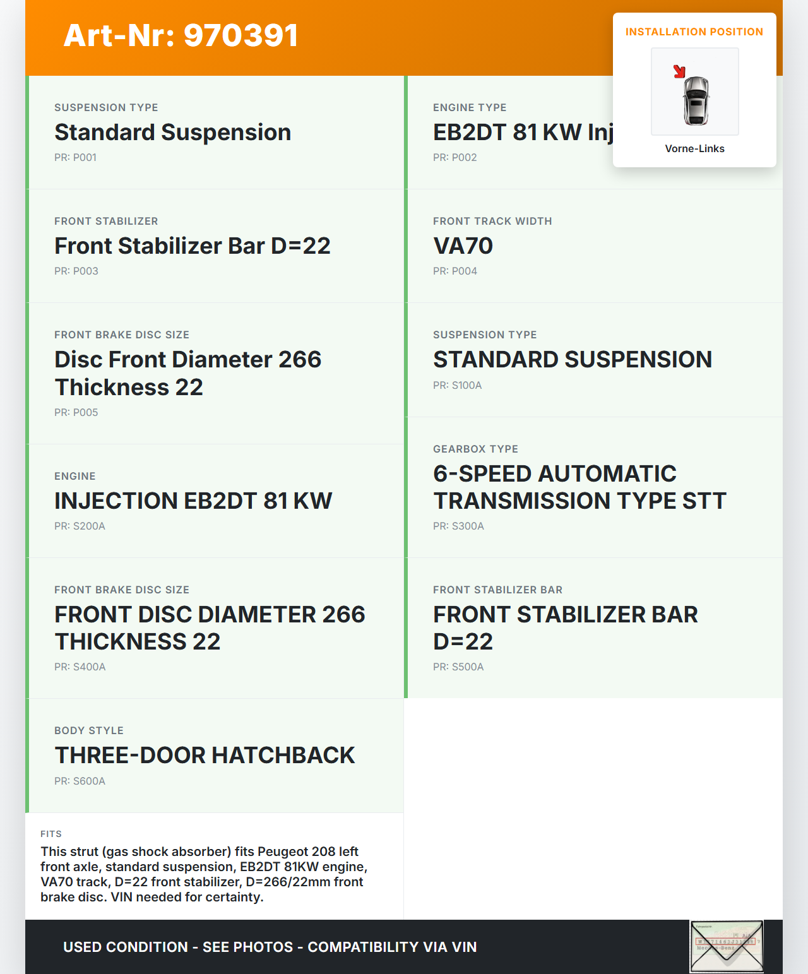Click the VA70 front track width card

click(x=593, y=246)
